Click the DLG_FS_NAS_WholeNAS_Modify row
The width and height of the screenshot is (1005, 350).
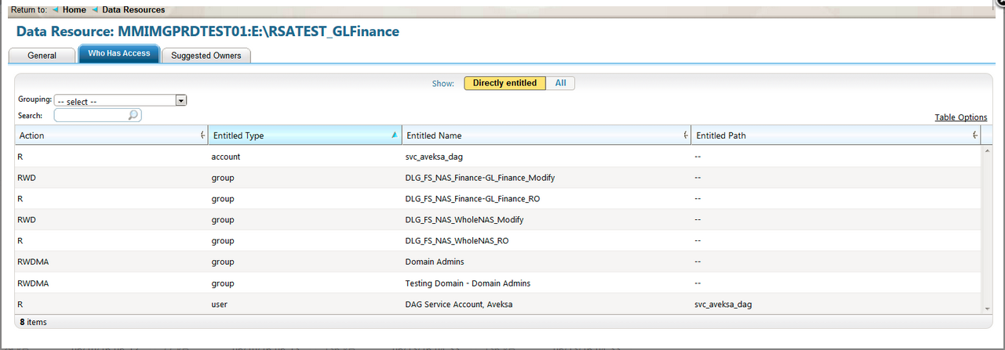pos(464,220)
